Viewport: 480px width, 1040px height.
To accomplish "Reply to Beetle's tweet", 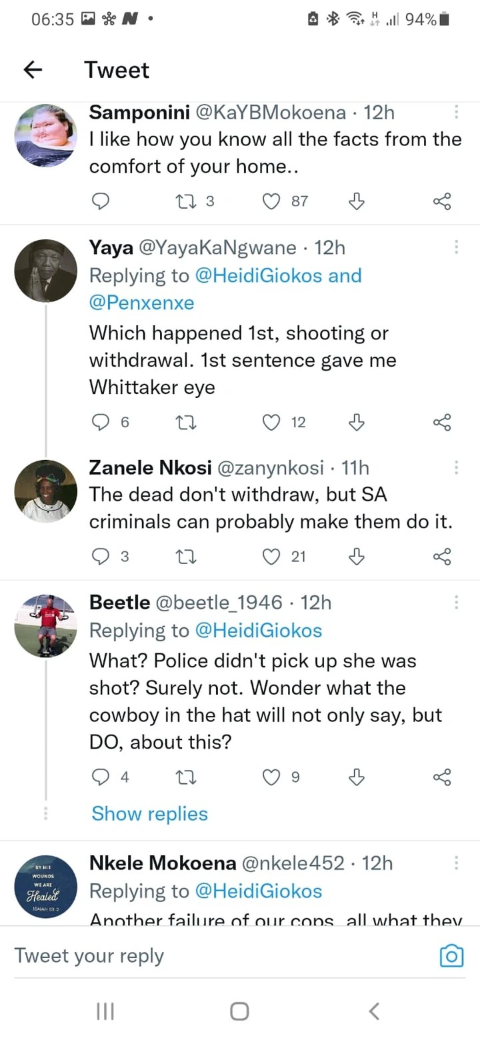I will pos(100,777).
